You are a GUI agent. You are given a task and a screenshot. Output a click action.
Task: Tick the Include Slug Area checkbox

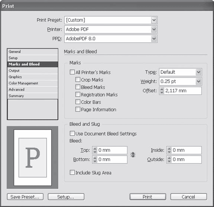pyautogui.click(x=72, y=172)
